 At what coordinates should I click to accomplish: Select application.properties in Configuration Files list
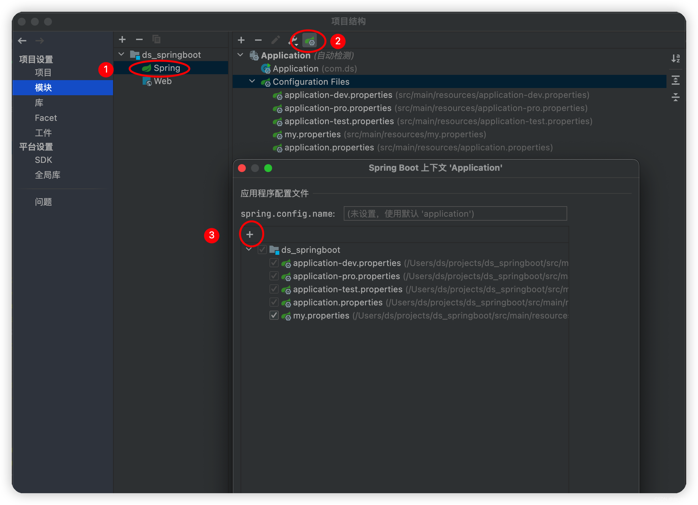coord(412,147)
